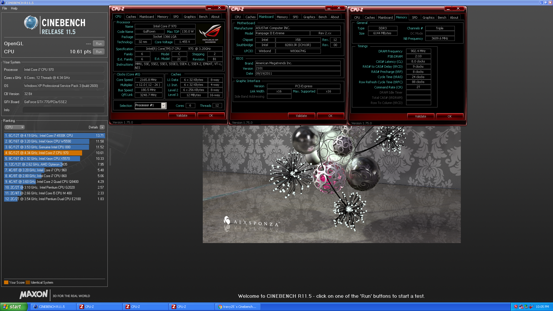Image resolution: width=553 pixels, height=311 pixels.
Task: Click the orange Your Score legend swatch
Action: click(6, 282)
